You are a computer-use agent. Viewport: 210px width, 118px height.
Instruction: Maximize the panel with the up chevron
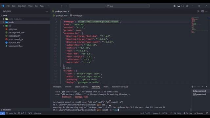point(202,87)
